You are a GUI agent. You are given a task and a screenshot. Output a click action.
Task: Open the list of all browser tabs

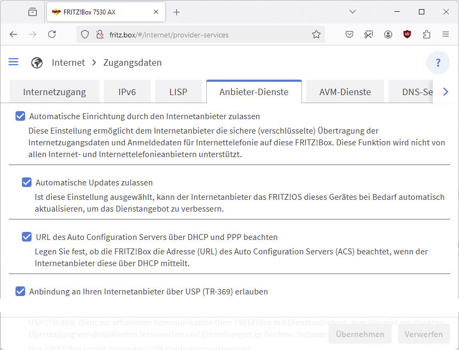(352, 12)
